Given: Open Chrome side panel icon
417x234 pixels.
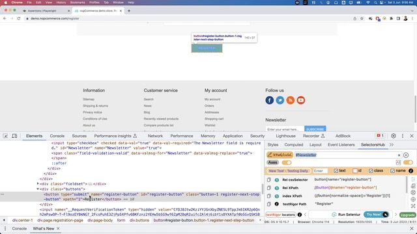Looking at the screenshot, I should [398, 19].
